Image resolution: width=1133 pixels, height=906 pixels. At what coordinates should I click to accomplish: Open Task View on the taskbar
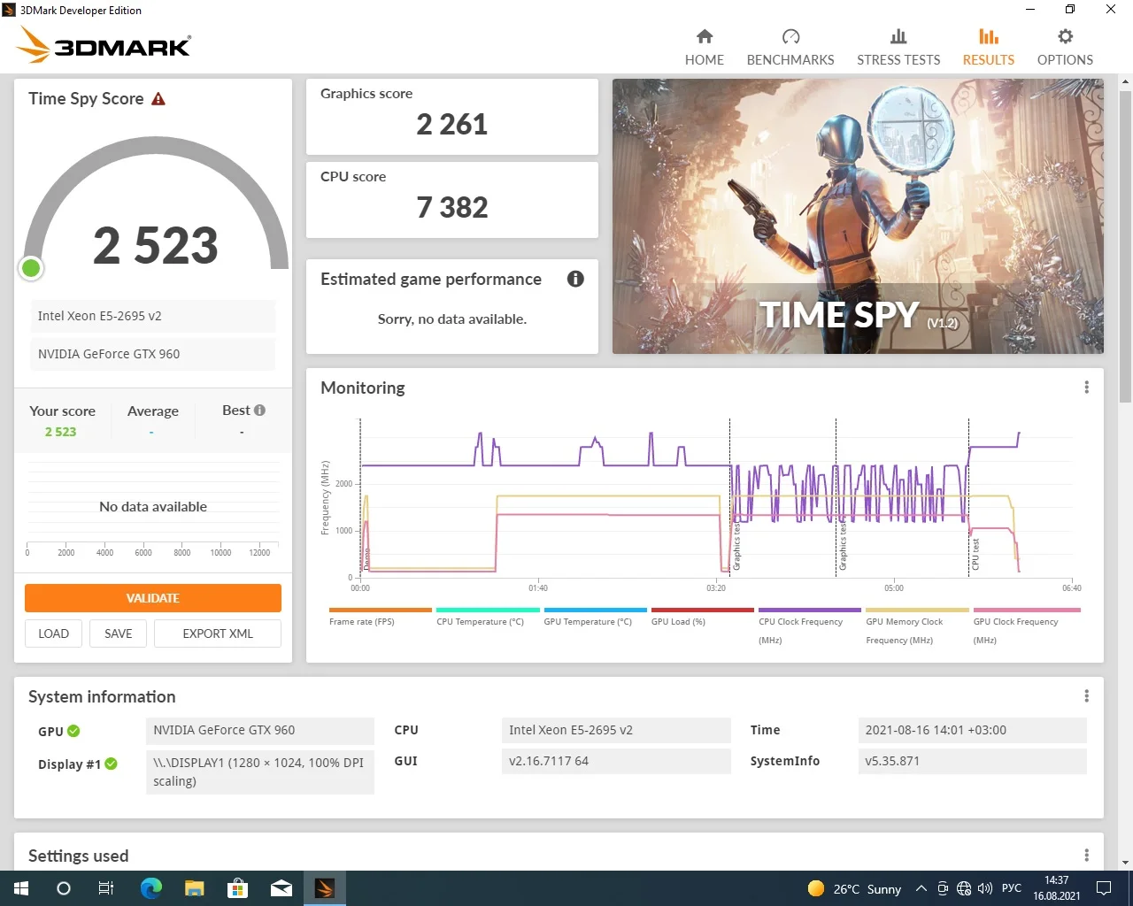(106, 888)
